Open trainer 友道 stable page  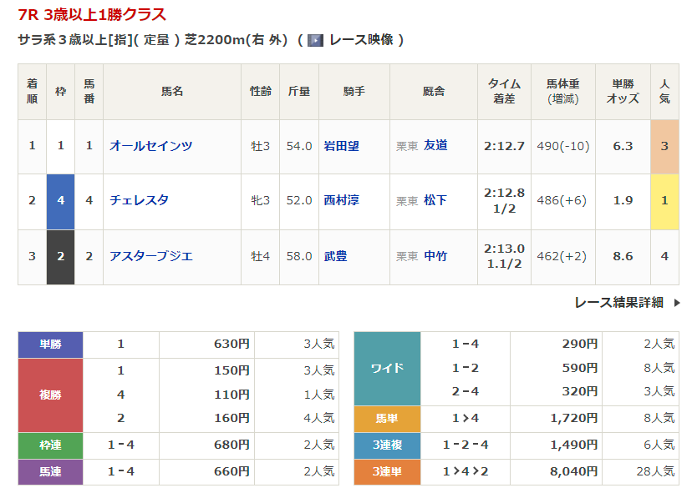[x=435, y=146]
